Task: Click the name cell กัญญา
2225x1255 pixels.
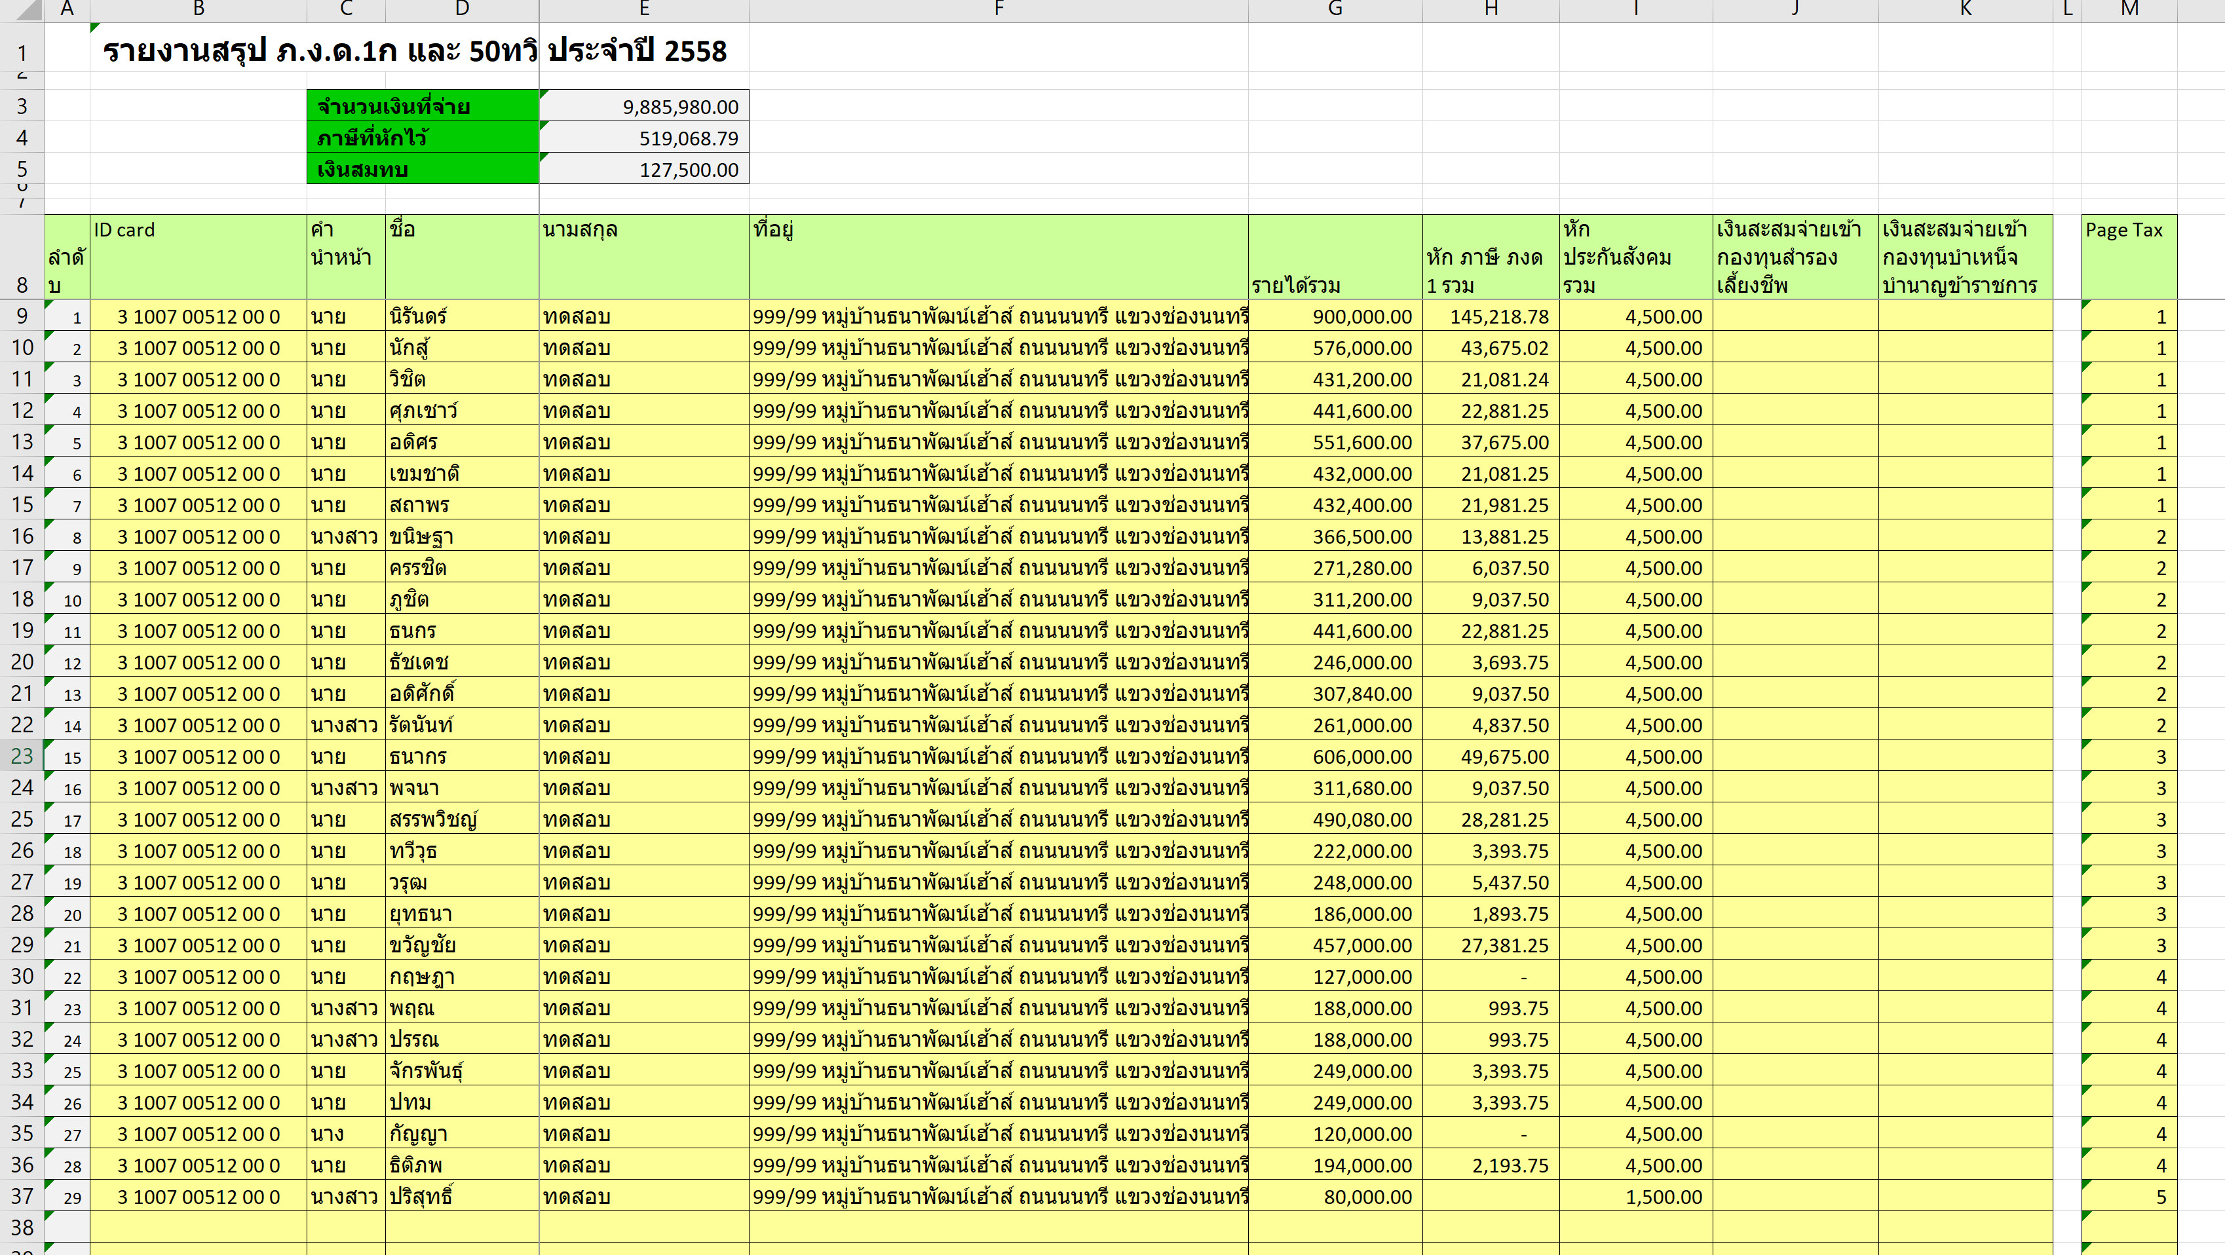Action: click(x=462, y=1133)
